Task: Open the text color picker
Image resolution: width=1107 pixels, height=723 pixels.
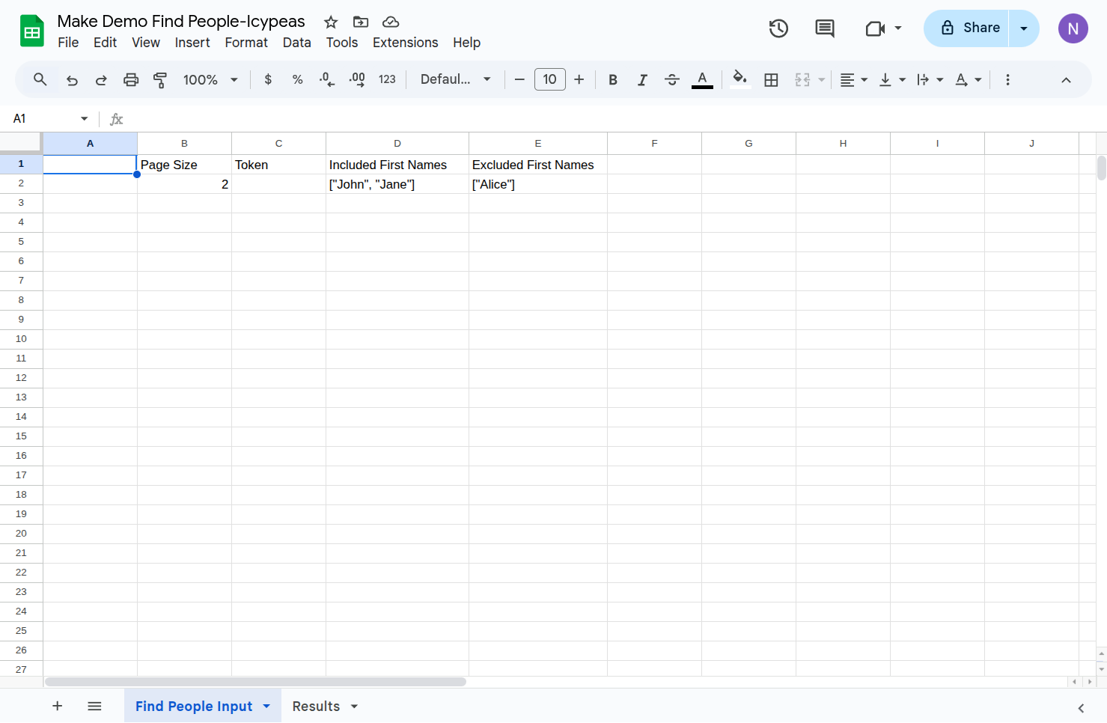Action: (702, 79)
